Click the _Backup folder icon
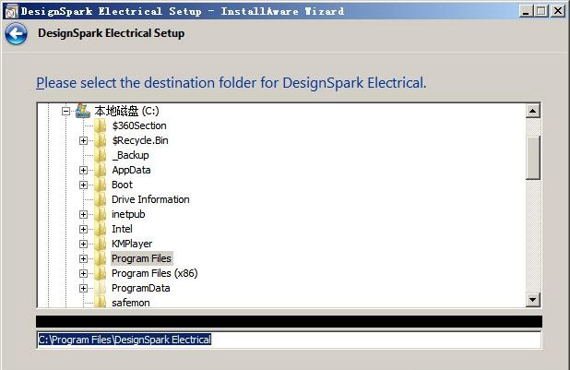Image resolution: width=570 pixels, height=370 pixels. point(100,155)
